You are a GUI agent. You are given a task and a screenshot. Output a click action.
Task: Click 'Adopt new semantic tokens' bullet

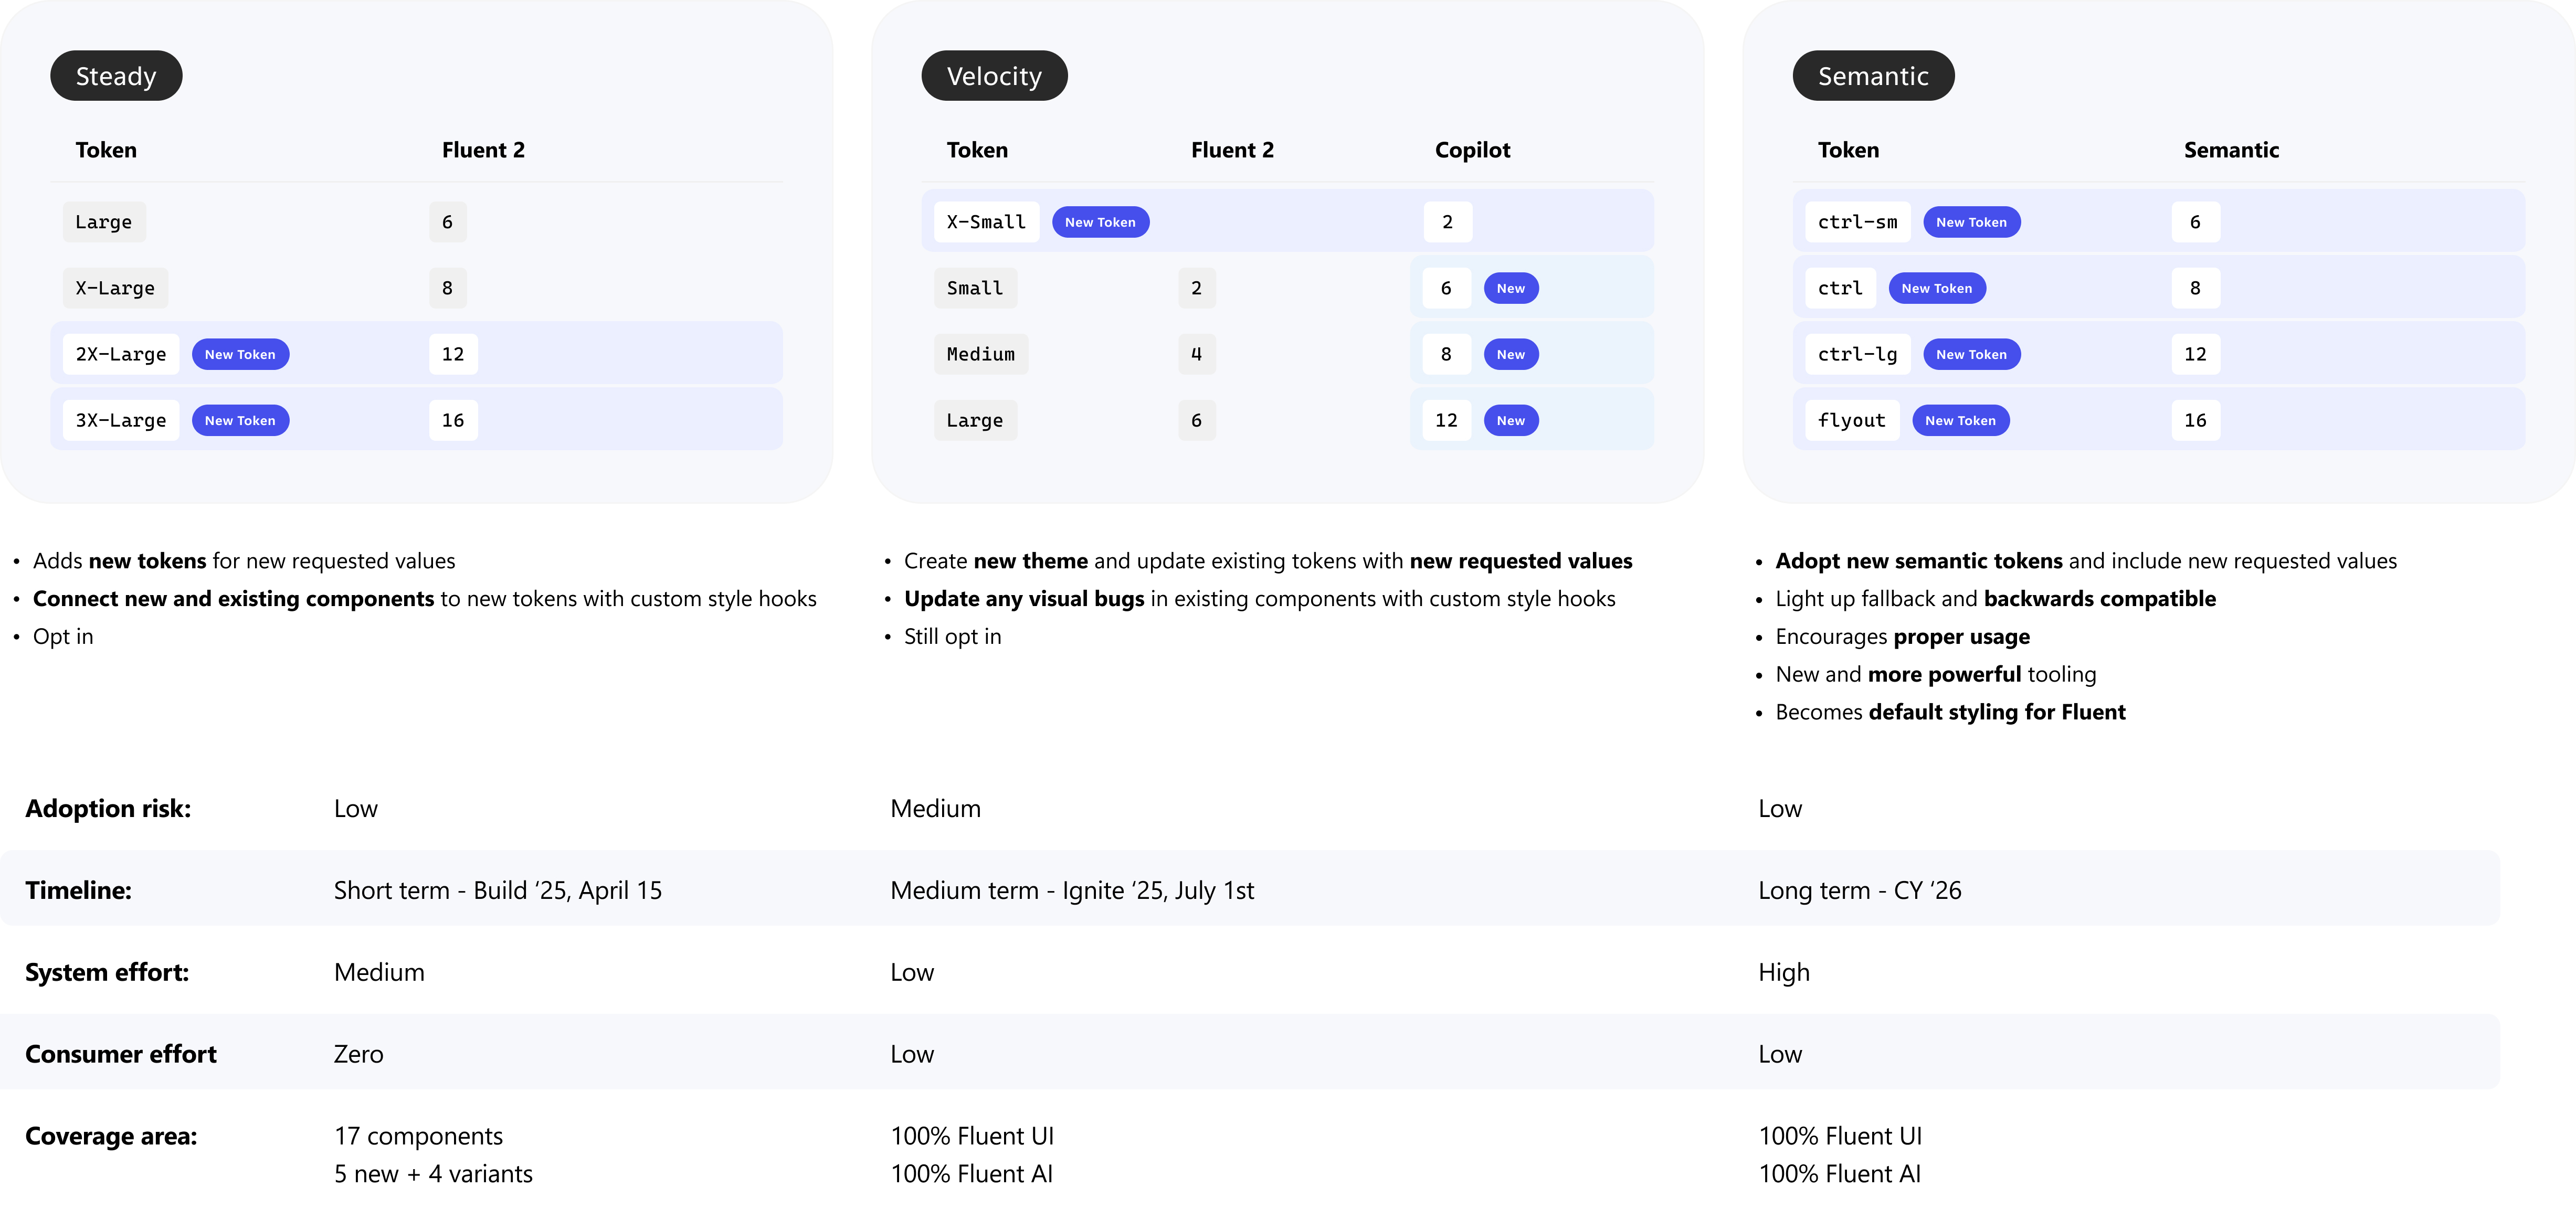click(2086, 561)
